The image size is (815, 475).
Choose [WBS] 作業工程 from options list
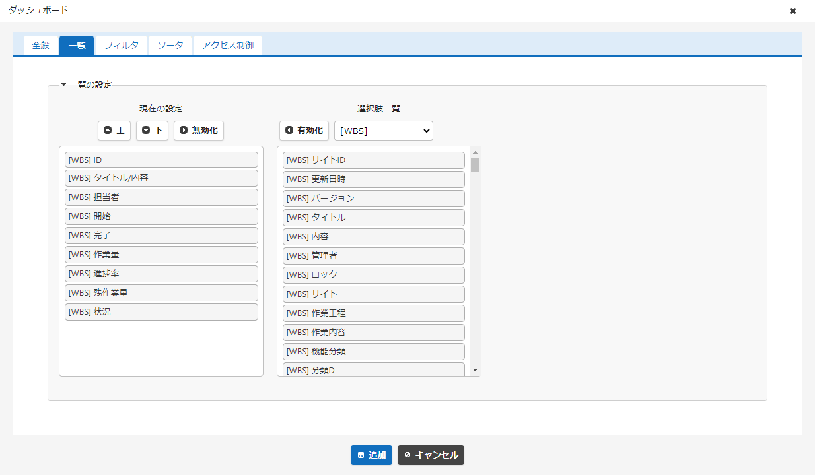(374, 313)
